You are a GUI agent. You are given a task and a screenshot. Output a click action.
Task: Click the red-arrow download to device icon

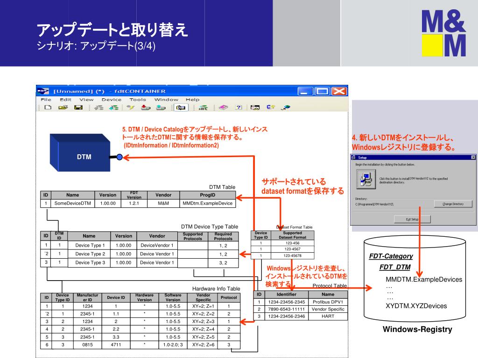click(x=146, y=108)
